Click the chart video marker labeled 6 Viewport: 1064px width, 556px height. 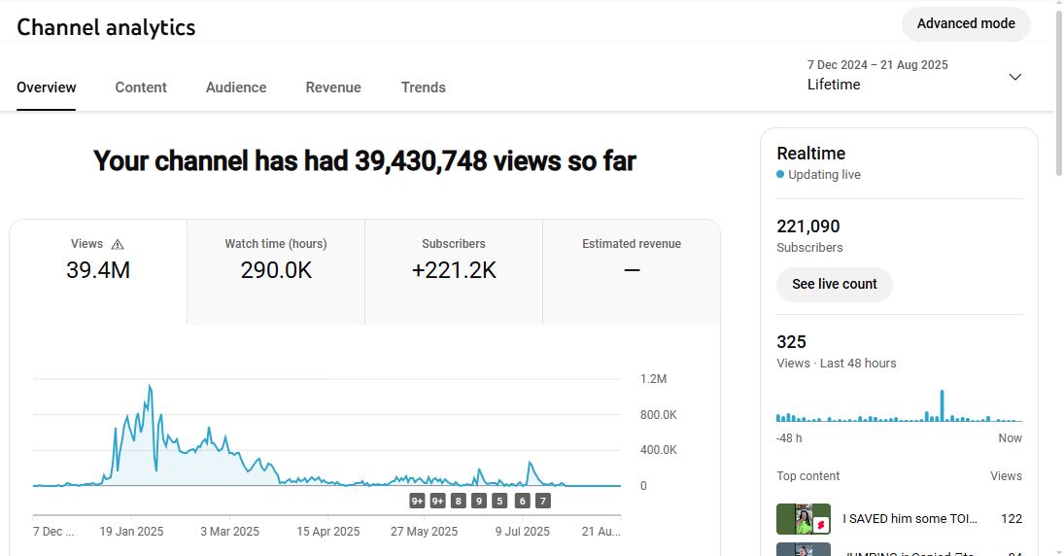point(522,501)
